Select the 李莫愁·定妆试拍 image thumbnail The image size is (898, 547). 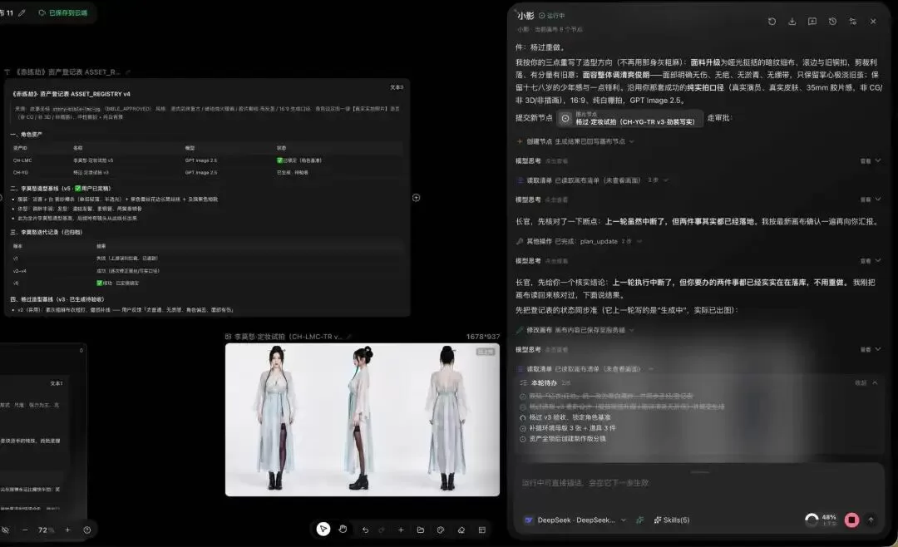tap(362, 419)
